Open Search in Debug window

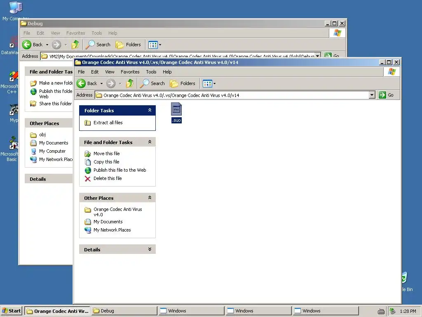point(98,45)
